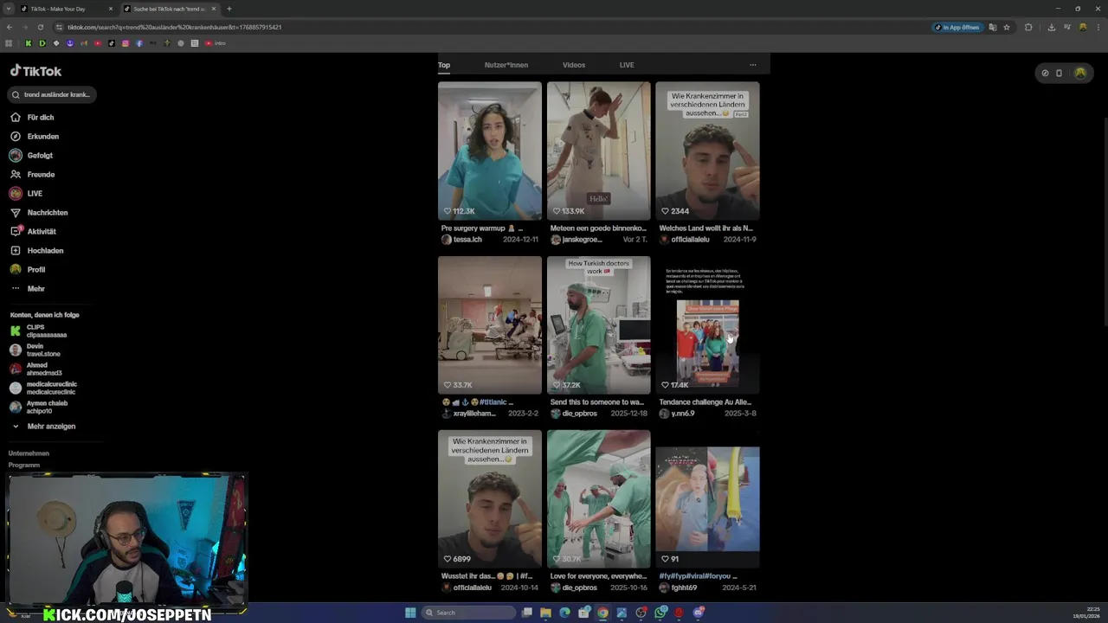Open followed account Ahmed ahmedmad3
This screenshot has width=1108, height=623.
point(35,369)
